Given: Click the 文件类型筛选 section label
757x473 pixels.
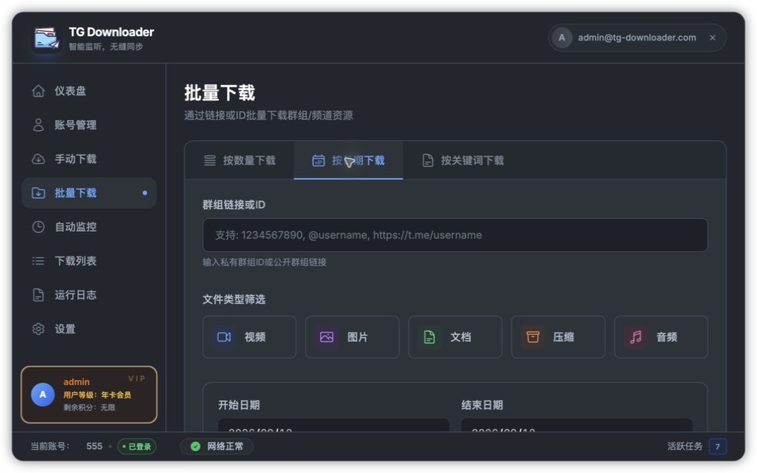Looking at the screenshot, I should pos(234,300).
